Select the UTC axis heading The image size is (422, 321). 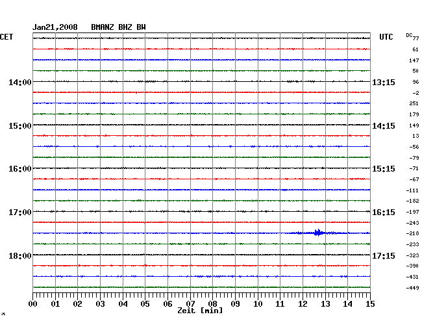coord(386,37)
